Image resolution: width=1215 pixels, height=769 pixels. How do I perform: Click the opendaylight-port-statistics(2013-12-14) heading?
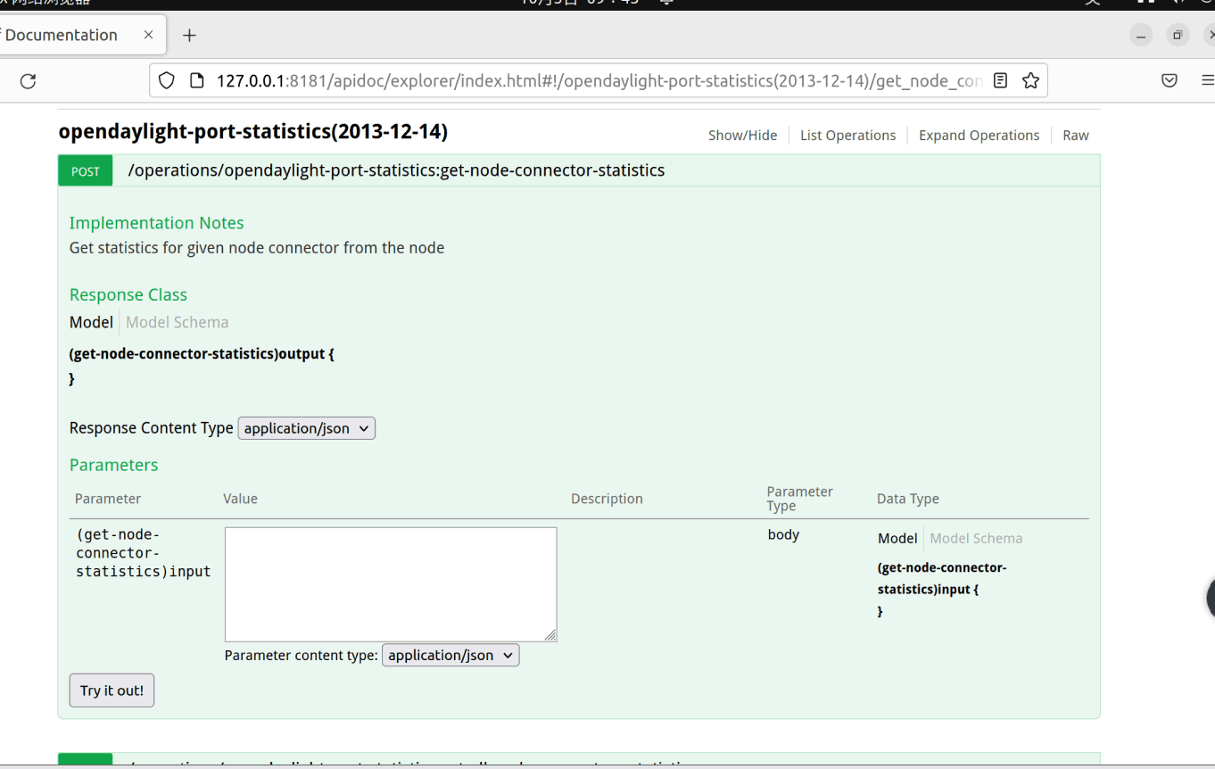pyautogui.click(x=253, y=132)
